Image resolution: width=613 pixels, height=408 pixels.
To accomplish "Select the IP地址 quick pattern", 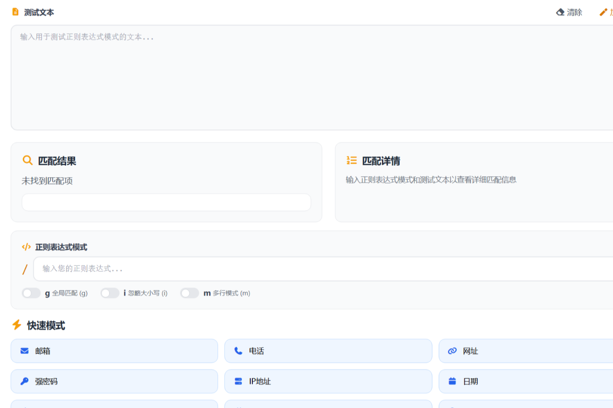I will point(328,381).
